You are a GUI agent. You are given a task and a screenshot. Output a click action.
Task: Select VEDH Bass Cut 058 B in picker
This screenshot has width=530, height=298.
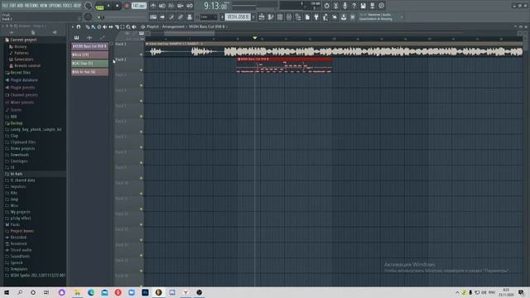coord(89,46)
